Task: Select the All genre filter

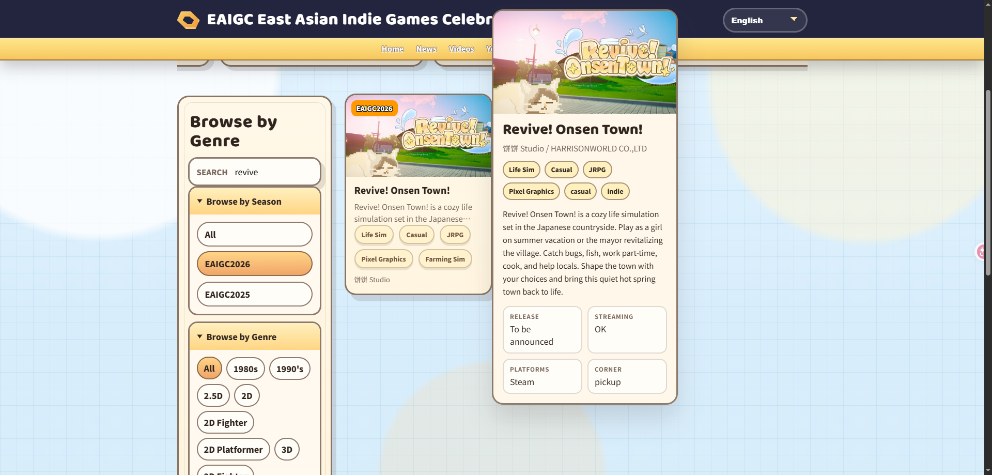Action: 209,369
